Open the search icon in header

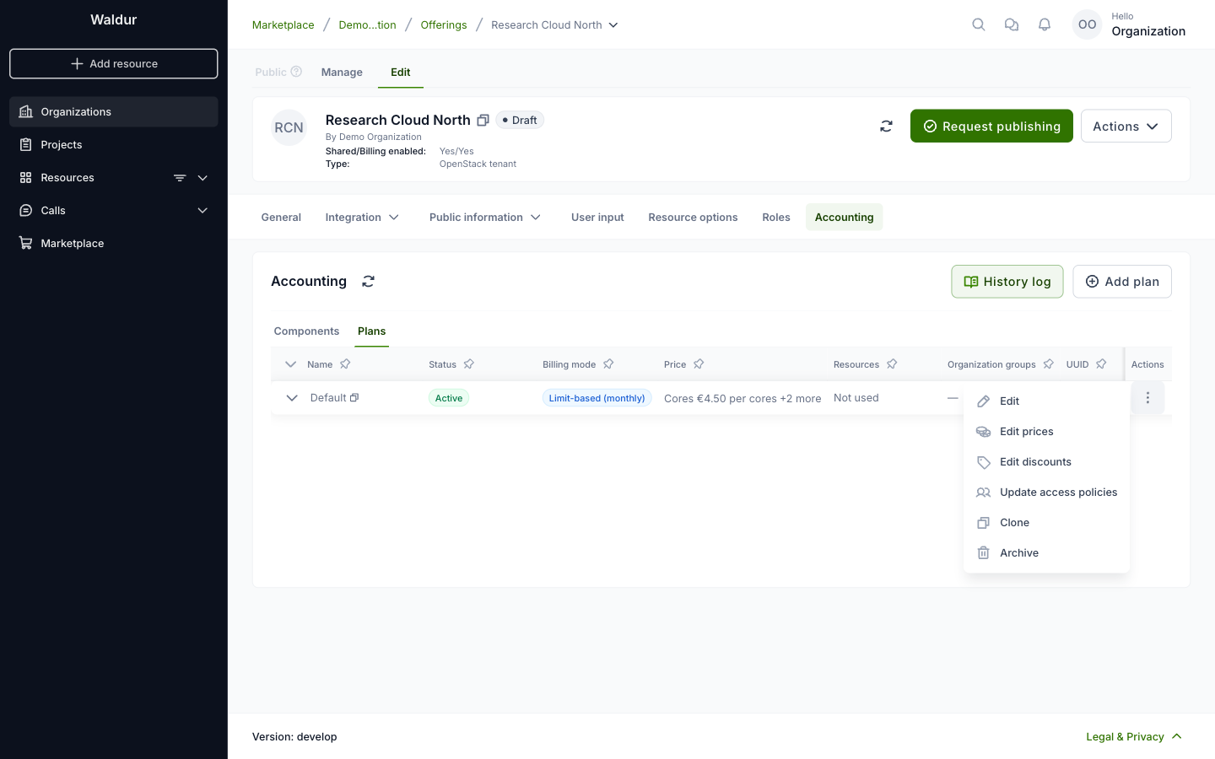click(979, 24)
